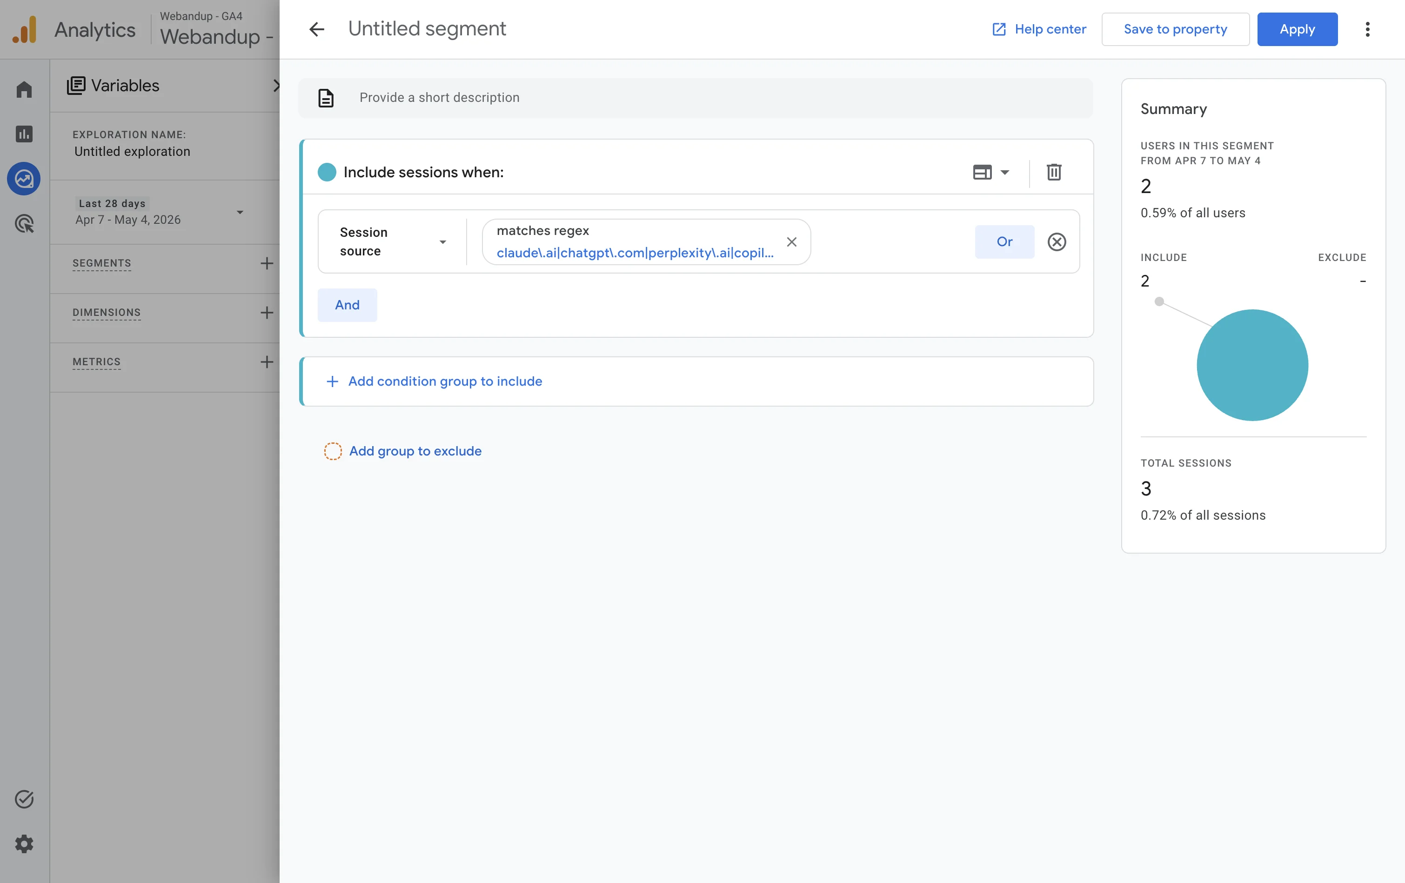Add a new metric with plus
The image size is (1405, 883).
(x=267, y=362)
